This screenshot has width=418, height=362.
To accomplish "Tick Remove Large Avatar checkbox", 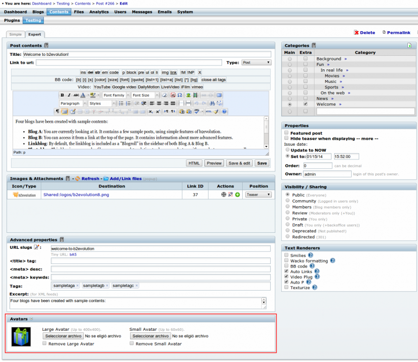I will 45,343.
